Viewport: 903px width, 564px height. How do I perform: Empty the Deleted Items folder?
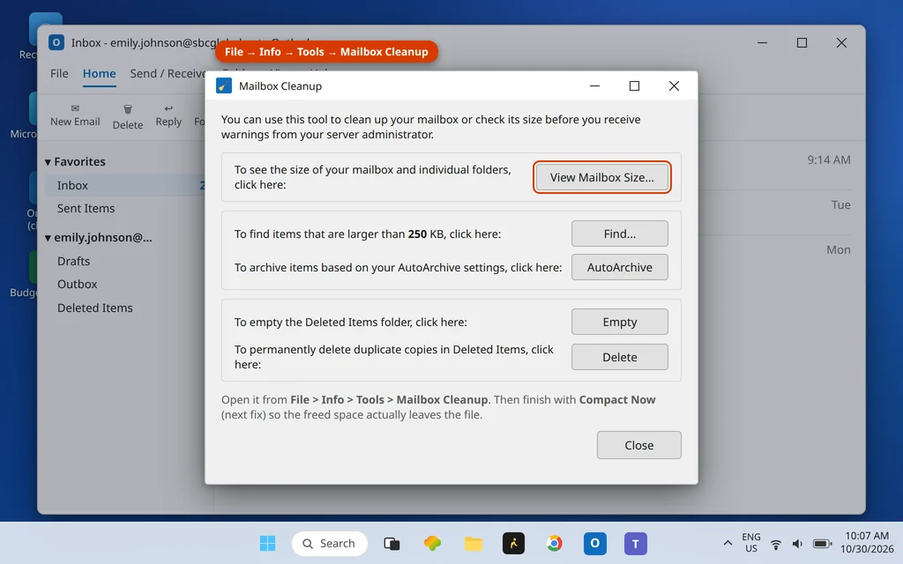coord(620,322)
